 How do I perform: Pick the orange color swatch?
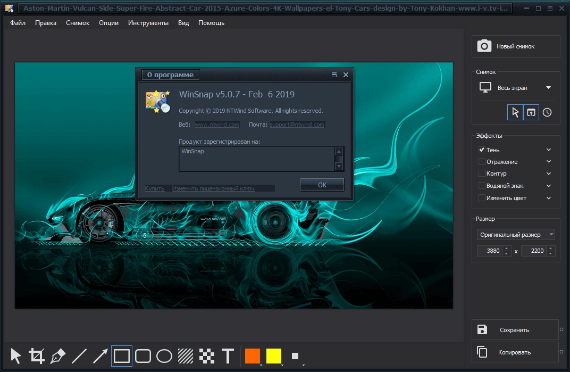tap(252, 356)
